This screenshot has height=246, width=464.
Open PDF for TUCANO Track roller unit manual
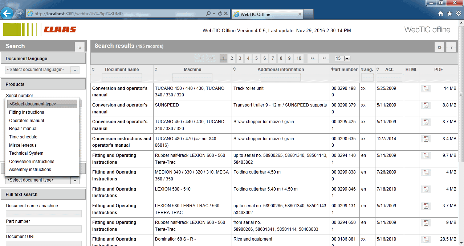coord(426,89)
